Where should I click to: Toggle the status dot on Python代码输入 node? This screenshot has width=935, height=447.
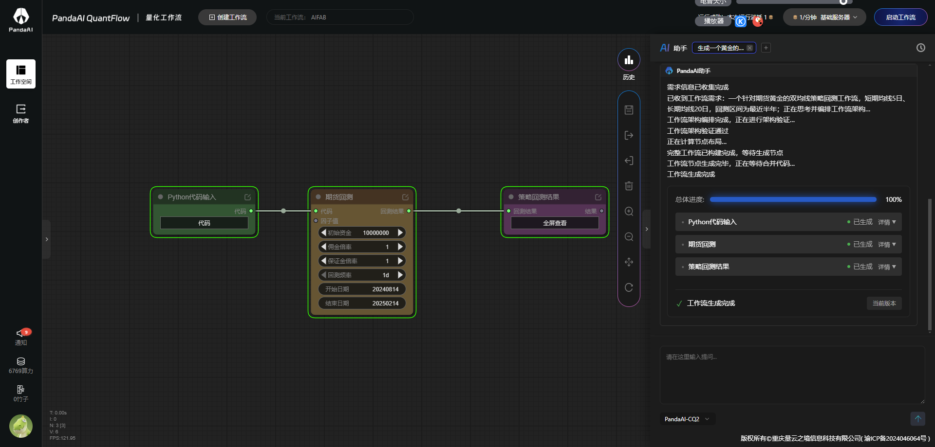[x=160, y=197]
